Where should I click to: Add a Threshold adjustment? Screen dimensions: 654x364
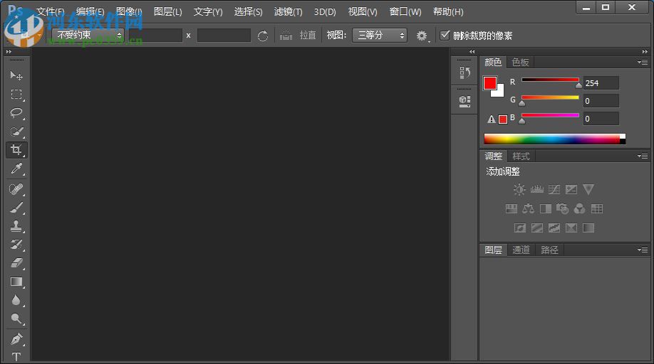pyautogui.click(x=554, y=228)
